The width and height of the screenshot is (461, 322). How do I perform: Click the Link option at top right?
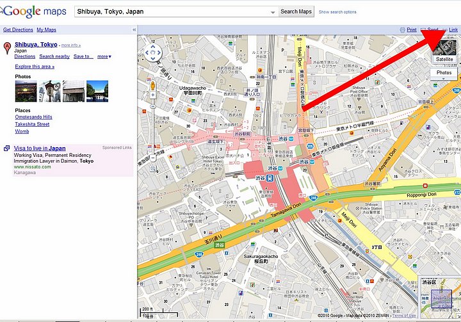click(x=453, y=29)
